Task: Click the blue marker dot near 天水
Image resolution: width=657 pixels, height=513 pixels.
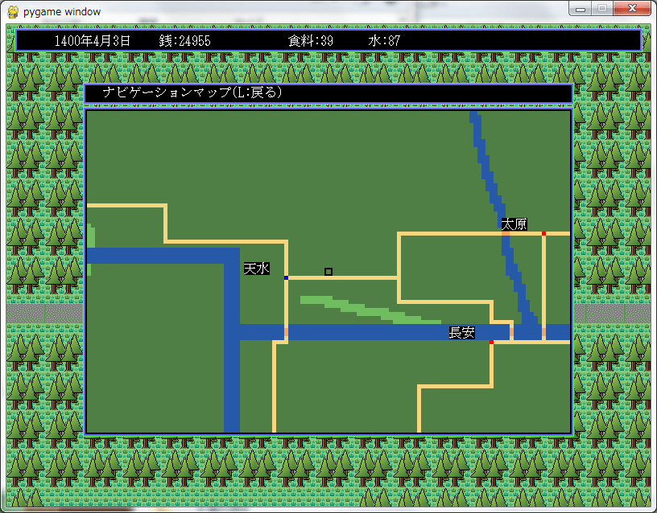Action: tap(286, 278)
